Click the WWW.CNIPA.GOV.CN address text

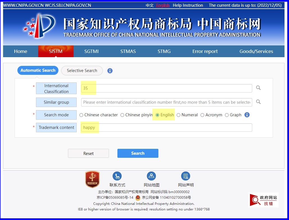pos(23,5)
